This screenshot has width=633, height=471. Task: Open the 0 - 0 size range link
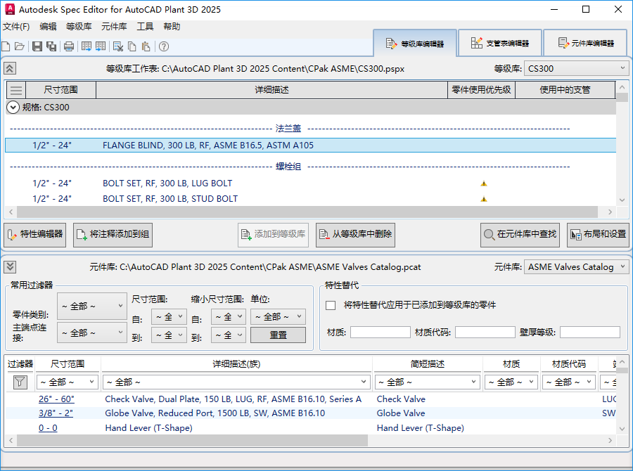48,428
